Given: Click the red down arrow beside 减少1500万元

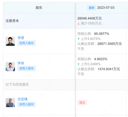Looking at the screenshot, I should [78, 24].
